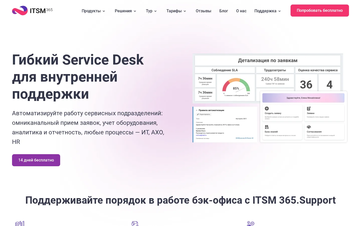This screenshot has height=226, width=361.
Task: Click the Сумма ТЗТ по заявкам caption
Action: coord(275,84)
